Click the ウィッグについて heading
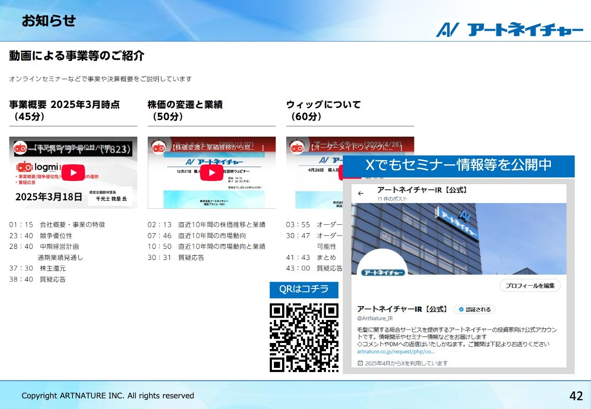This screenshot has width=591, height=409. pos(324,105)
